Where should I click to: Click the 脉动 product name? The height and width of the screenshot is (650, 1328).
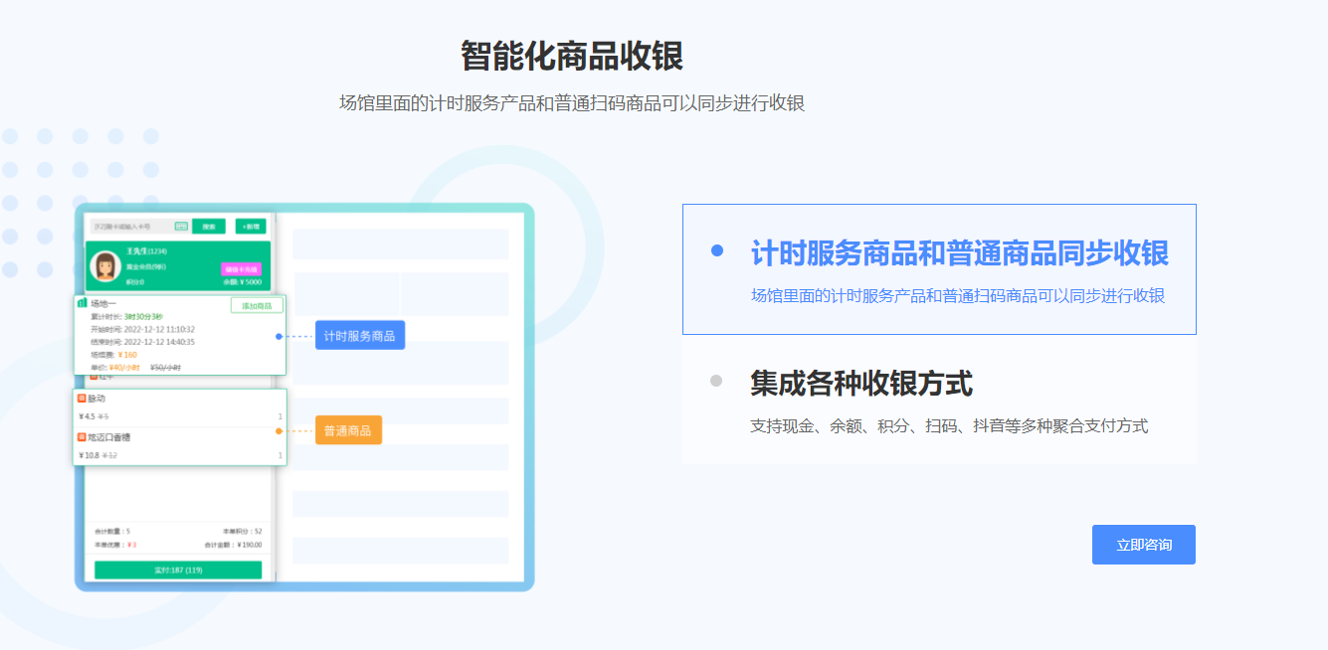click(x=96, y=399)
